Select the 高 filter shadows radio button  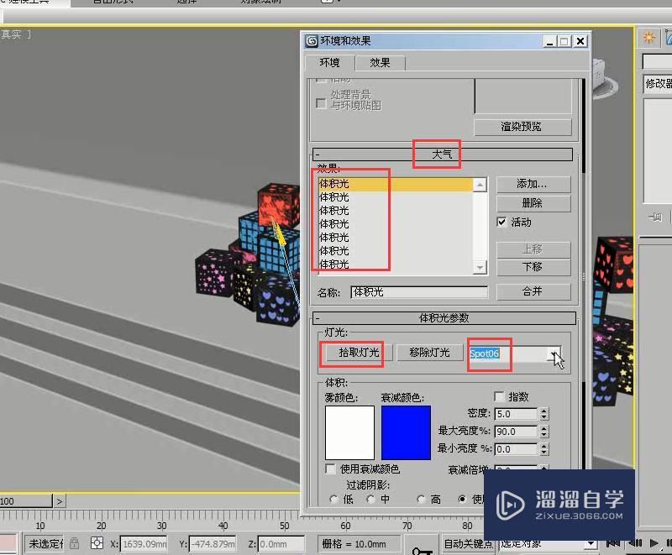tap(421, 499)
